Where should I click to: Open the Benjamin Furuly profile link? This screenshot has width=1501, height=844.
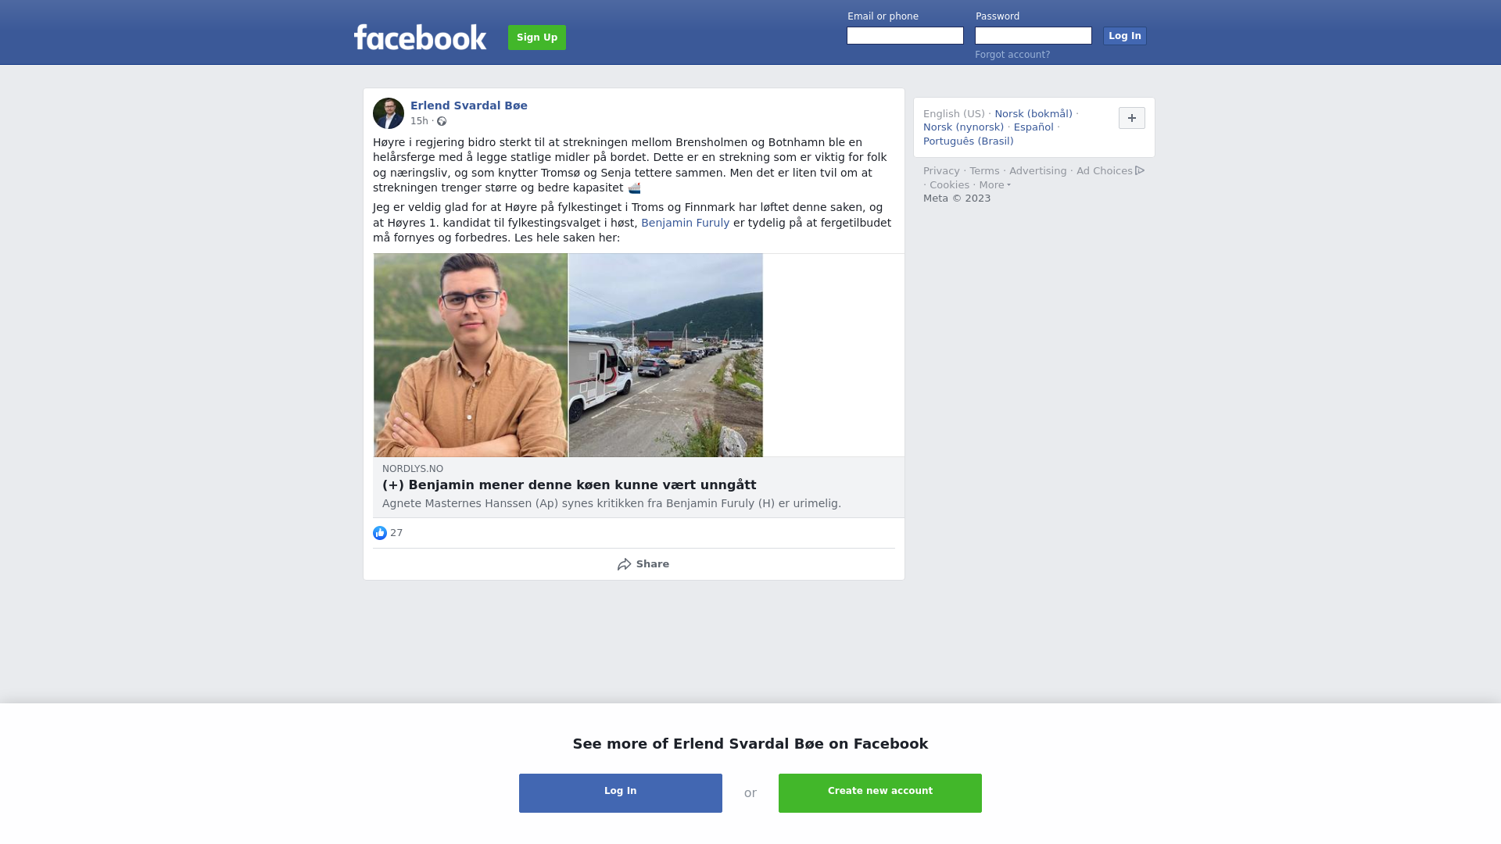685,223
